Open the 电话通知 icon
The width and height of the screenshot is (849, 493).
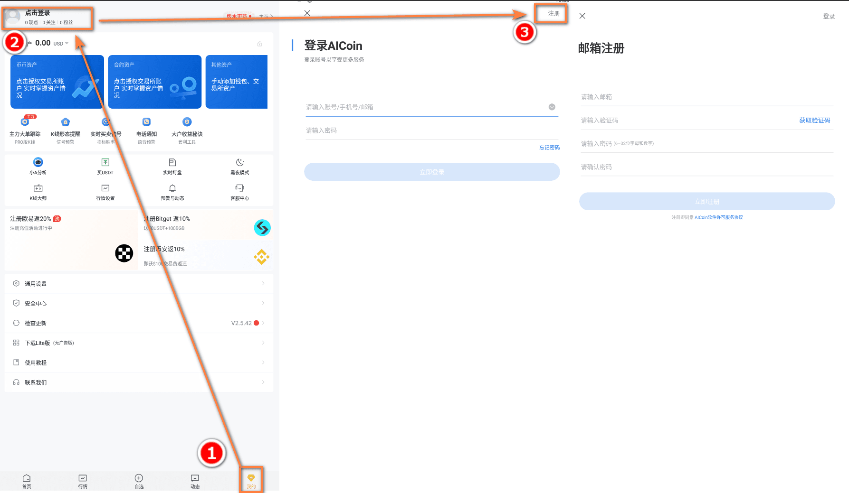coord(146,122)
